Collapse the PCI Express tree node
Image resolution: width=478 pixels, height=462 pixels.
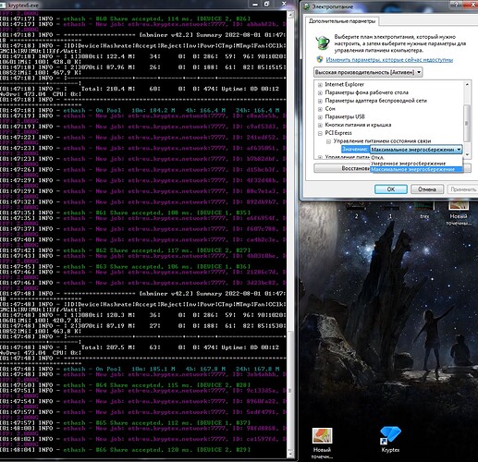pos(320,133)
